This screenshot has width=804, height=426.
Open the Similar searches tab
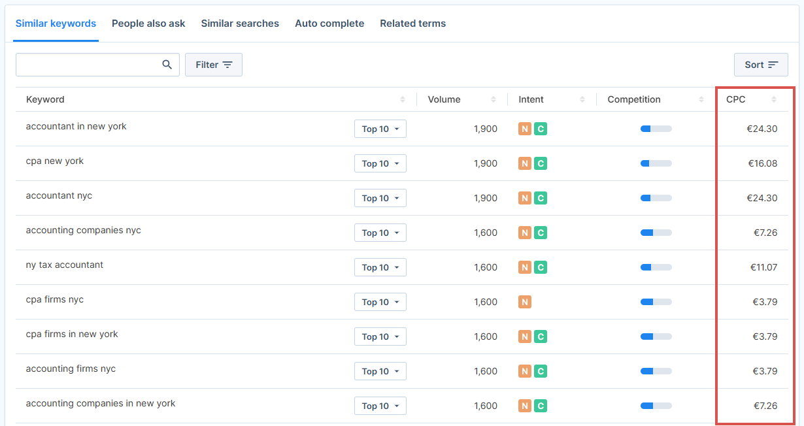pyautogui.click(x=240, y=24)
